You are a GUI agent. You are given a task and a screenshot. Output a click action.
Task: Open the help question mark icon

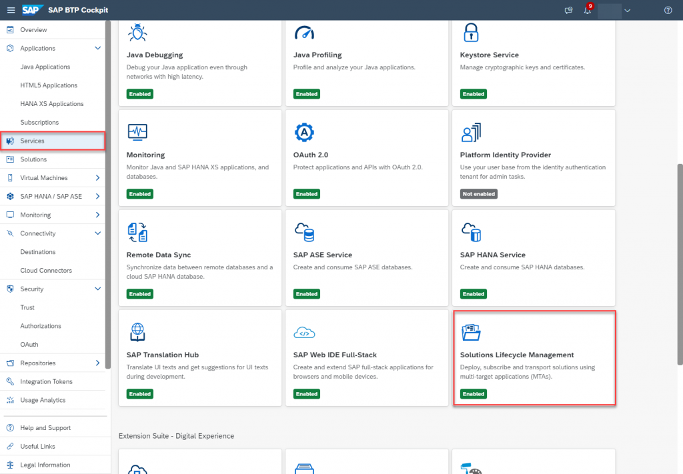668,10
